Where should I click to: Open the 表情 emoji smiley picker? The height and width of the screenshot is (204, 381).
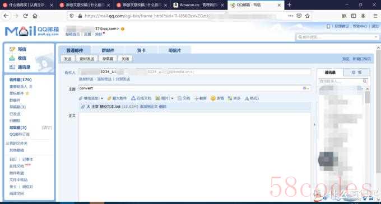tap(213, 98)
